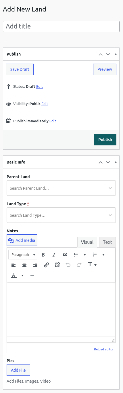Click the Add New Land heading
123x393 pixels.
tap(24, 9)
